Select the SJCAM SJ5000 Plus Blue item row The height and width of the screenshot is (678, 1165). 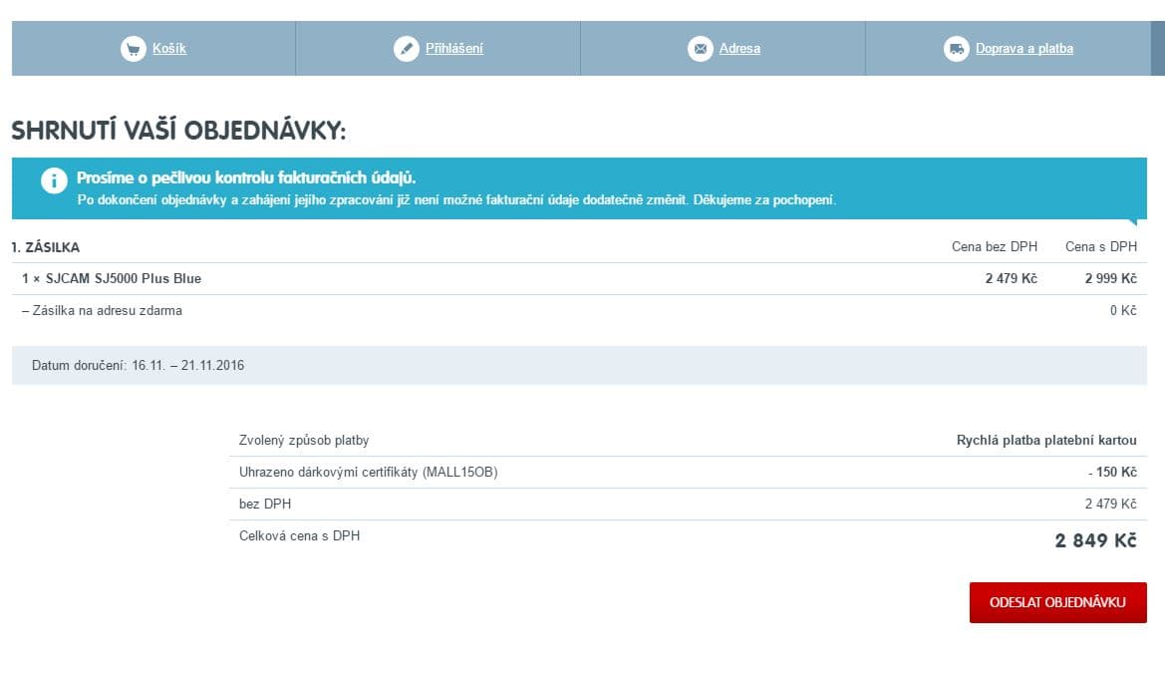tap(580, 279)
